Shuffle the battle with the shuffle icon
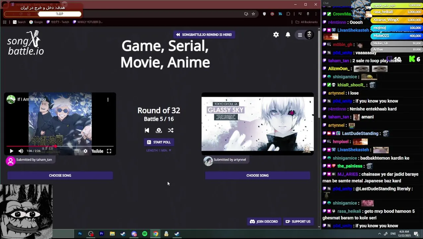The width and height of the screenshot is (423, 239). click(x=171, y=130)
